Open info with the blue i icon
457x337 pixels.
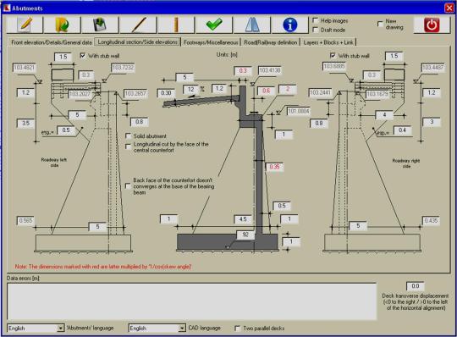289,25
